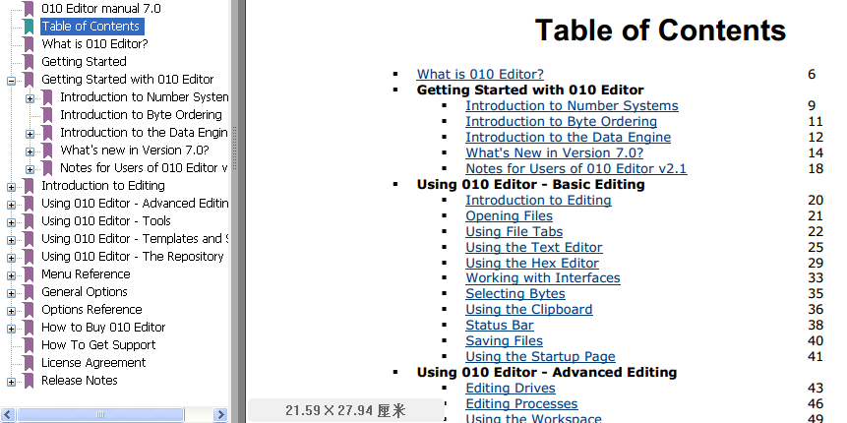Expand the General Options bookmark node

[x=11, y=294]
